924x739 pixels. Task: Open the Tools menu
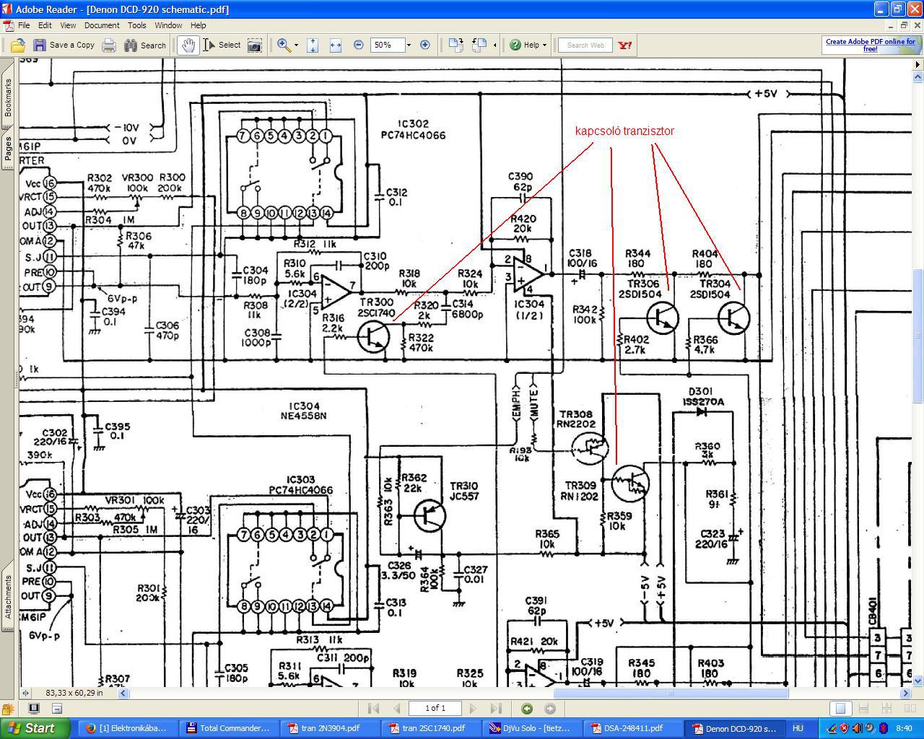[137, 25]
